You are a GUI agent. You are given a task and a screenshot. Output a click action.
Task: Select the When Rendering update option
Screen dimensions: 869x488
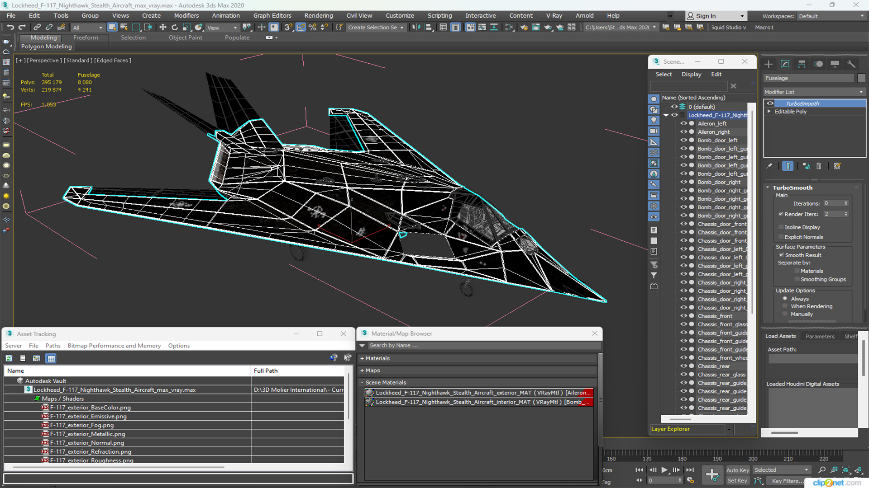point(785,306)
